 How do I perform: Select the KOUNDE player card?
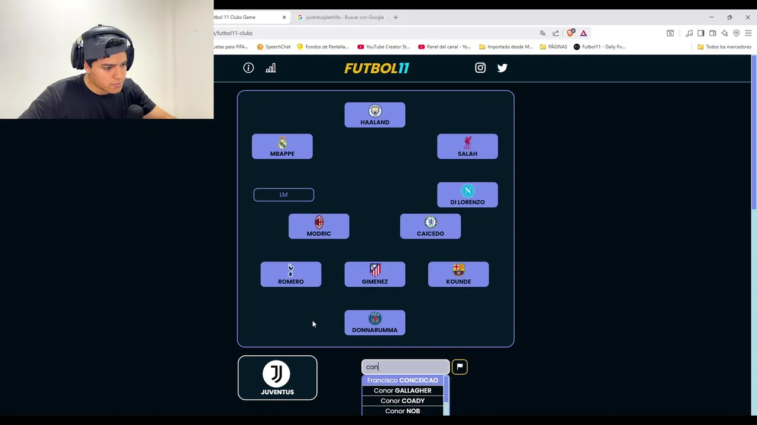(458, 274)
